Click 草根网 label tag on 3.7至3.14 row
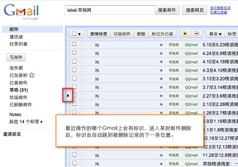 [174, 87]
